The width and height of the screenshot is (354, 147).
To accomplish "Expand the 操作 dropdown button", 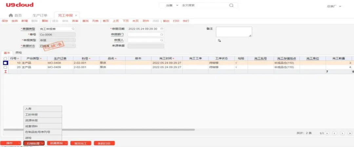I will pyautogui.click(x=11, y=143).
